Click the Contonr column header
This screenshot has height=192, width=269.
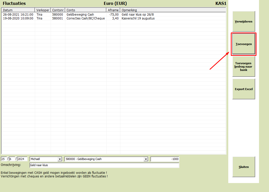[x=58, y=10]
